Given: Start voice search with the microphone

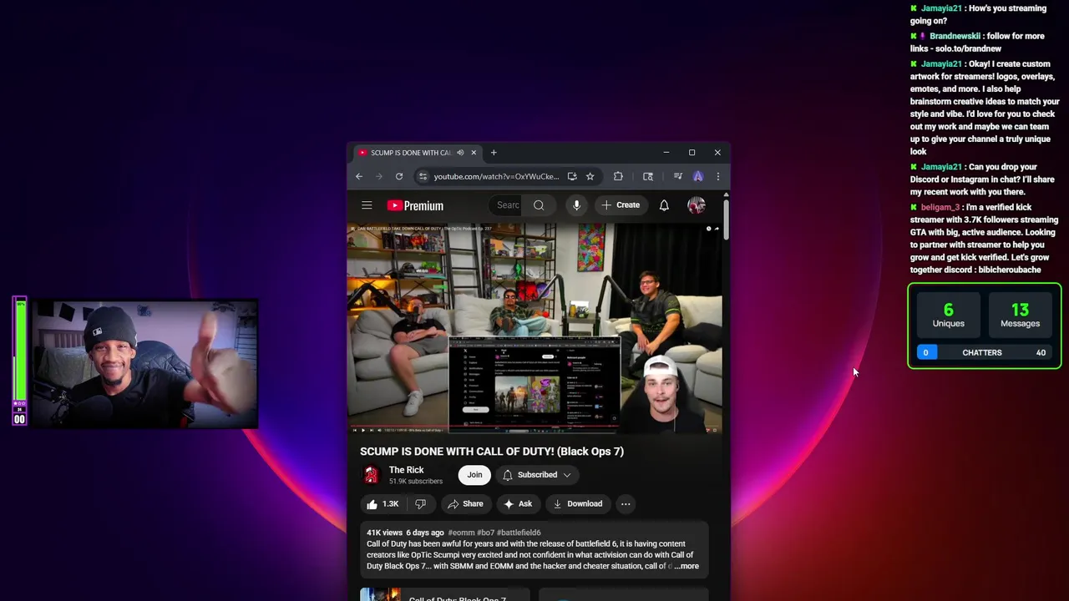Looking at the screenshot, I should coord(576,205).
